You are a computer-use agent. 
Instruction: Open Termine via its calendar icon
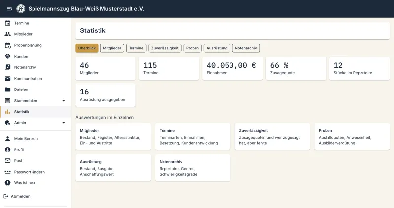[8, 23]
